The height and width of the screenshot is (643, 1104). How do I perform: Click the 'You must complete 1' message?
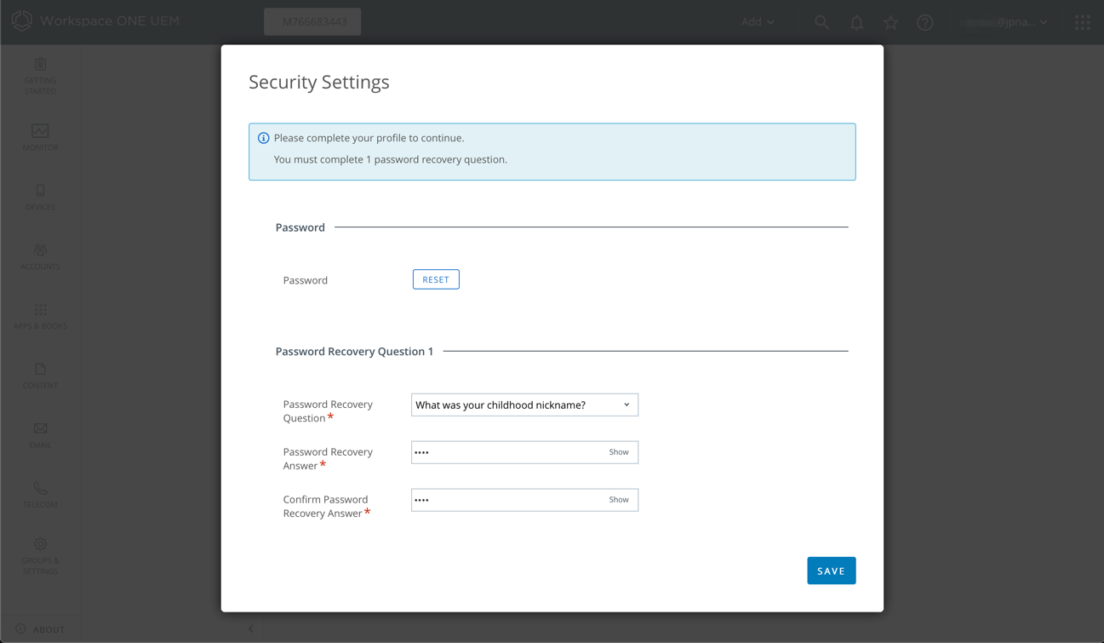click(x=391, y=159)
